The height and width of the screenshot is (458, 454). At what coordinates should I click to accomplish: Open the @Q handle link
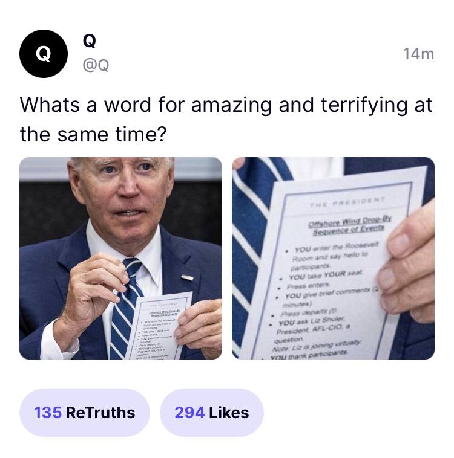[x=96, y=65]
